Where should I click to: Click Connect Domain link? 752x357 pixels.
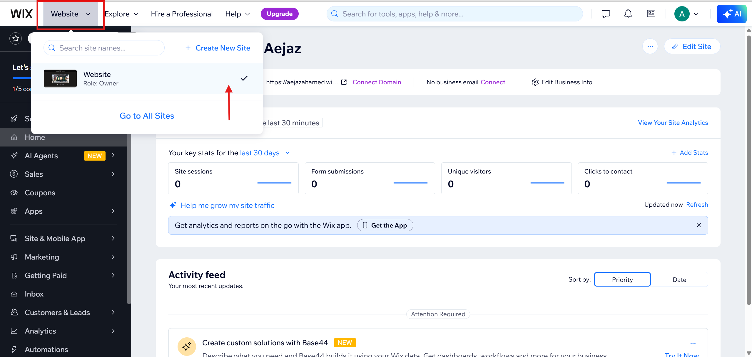[x=377, y=82]
